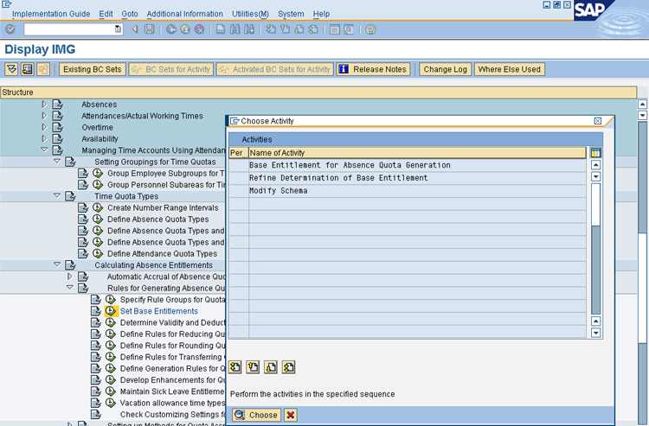Image resolution: width=649 pixels, height=426 pixels.
Task: Click the red X cancel button in dialog
Action: coord(291,415)
